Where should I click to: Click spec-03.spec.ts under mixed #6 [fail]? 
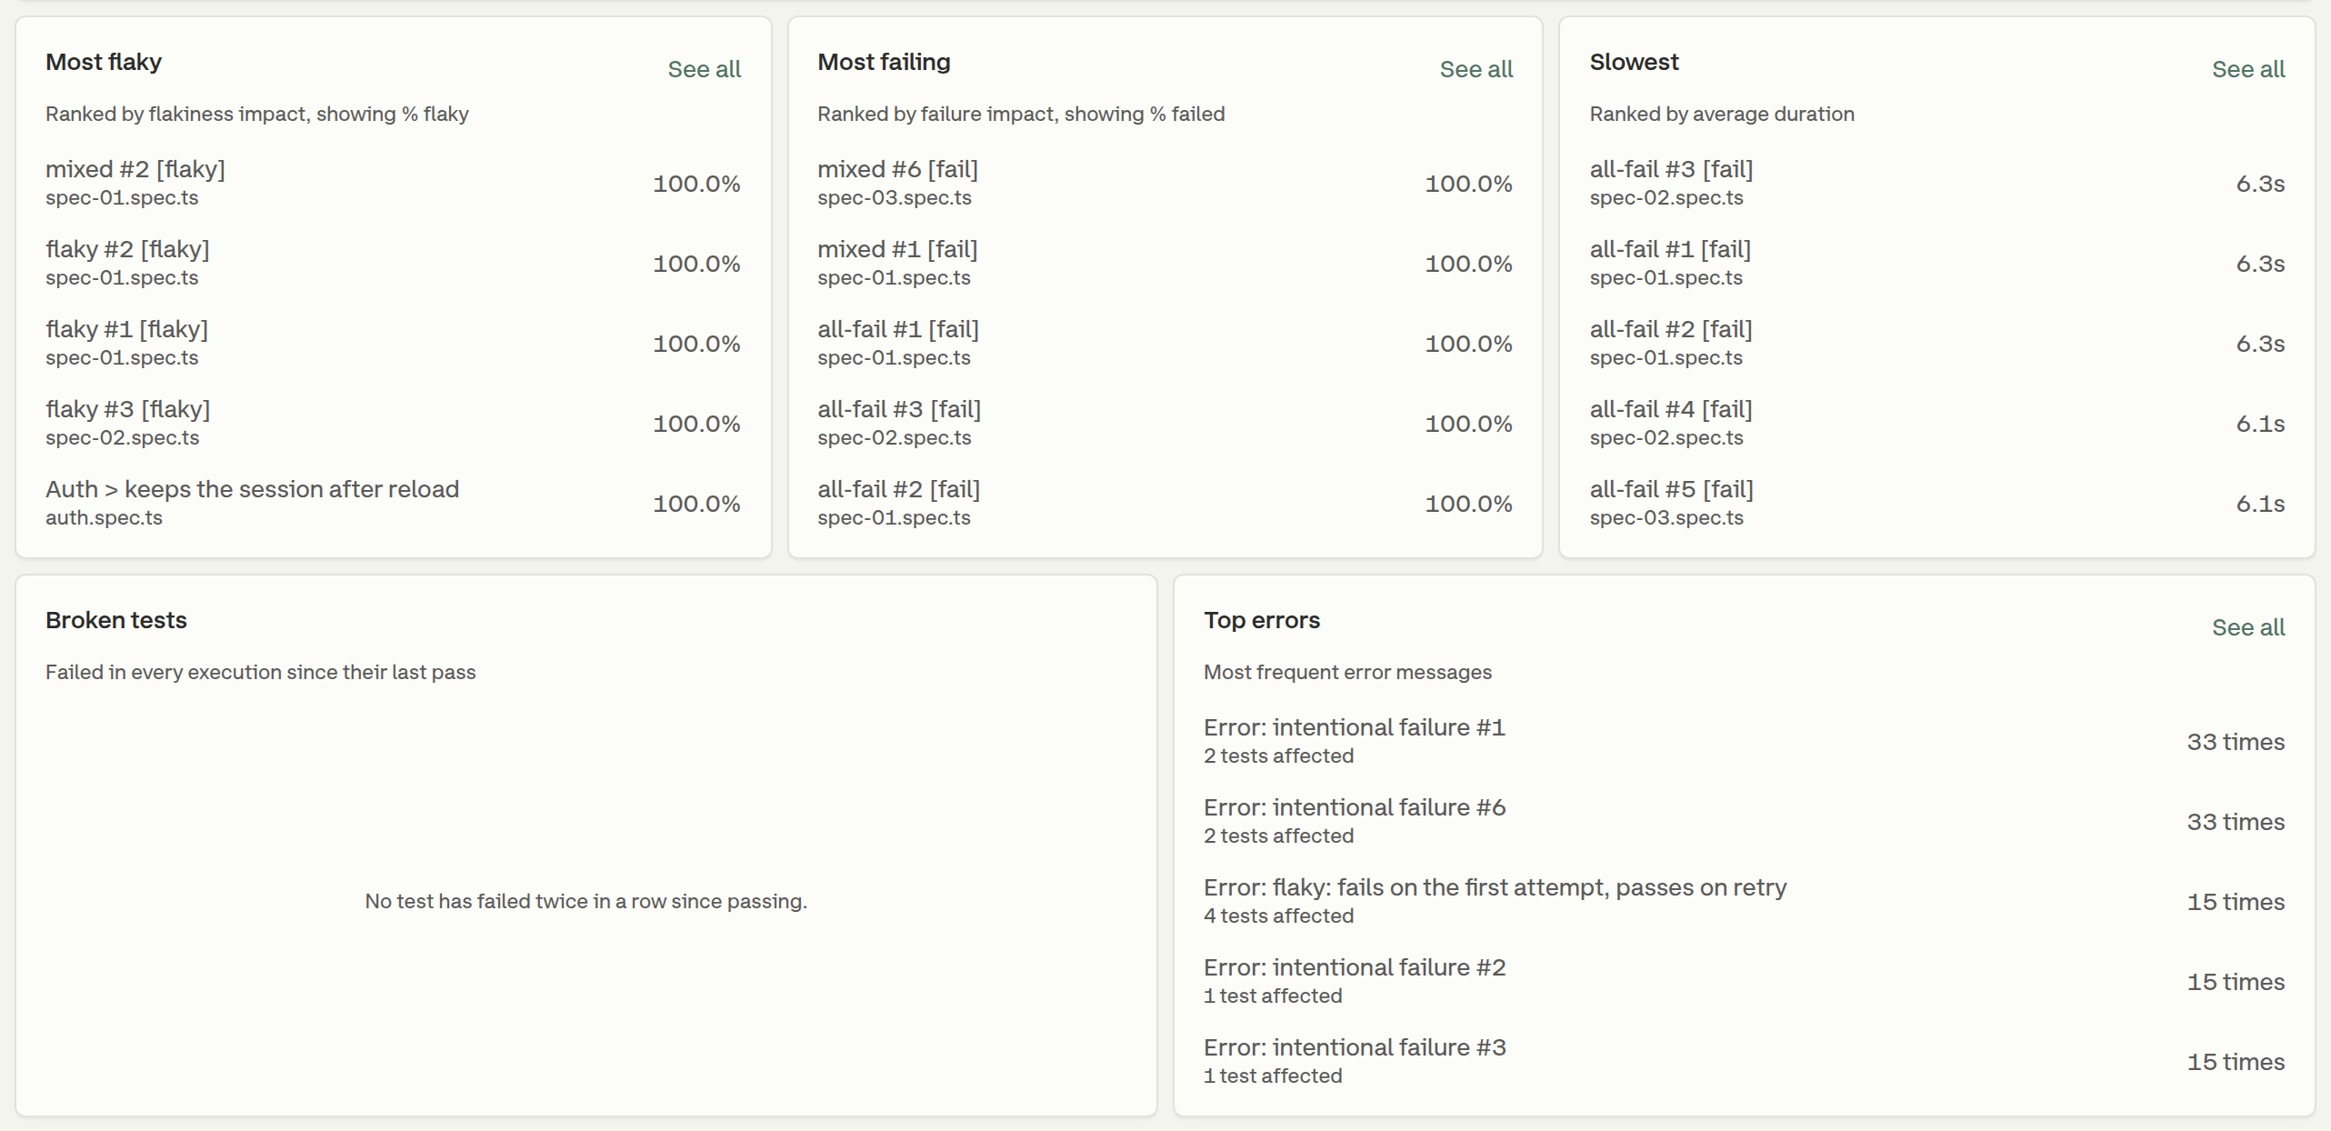point(894,197)
